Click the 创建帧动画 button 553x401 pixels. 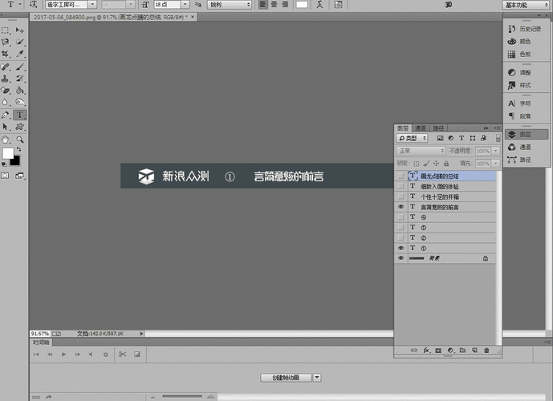coord(286,378)
